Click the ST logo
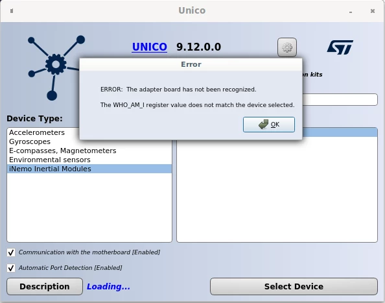Screen dimensions: 385x303 click(340, 47)
